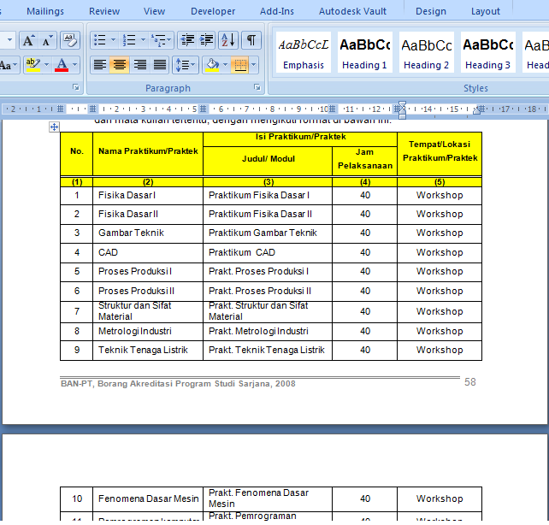Open the table Layout tab
549x525 pixels.
[485, 11]
